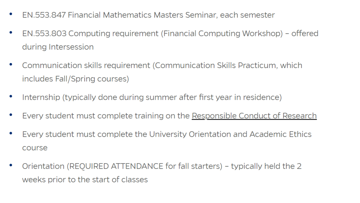Click the Internship bullet text
Viewport: 360px width, 203px height.
(152, 97)
